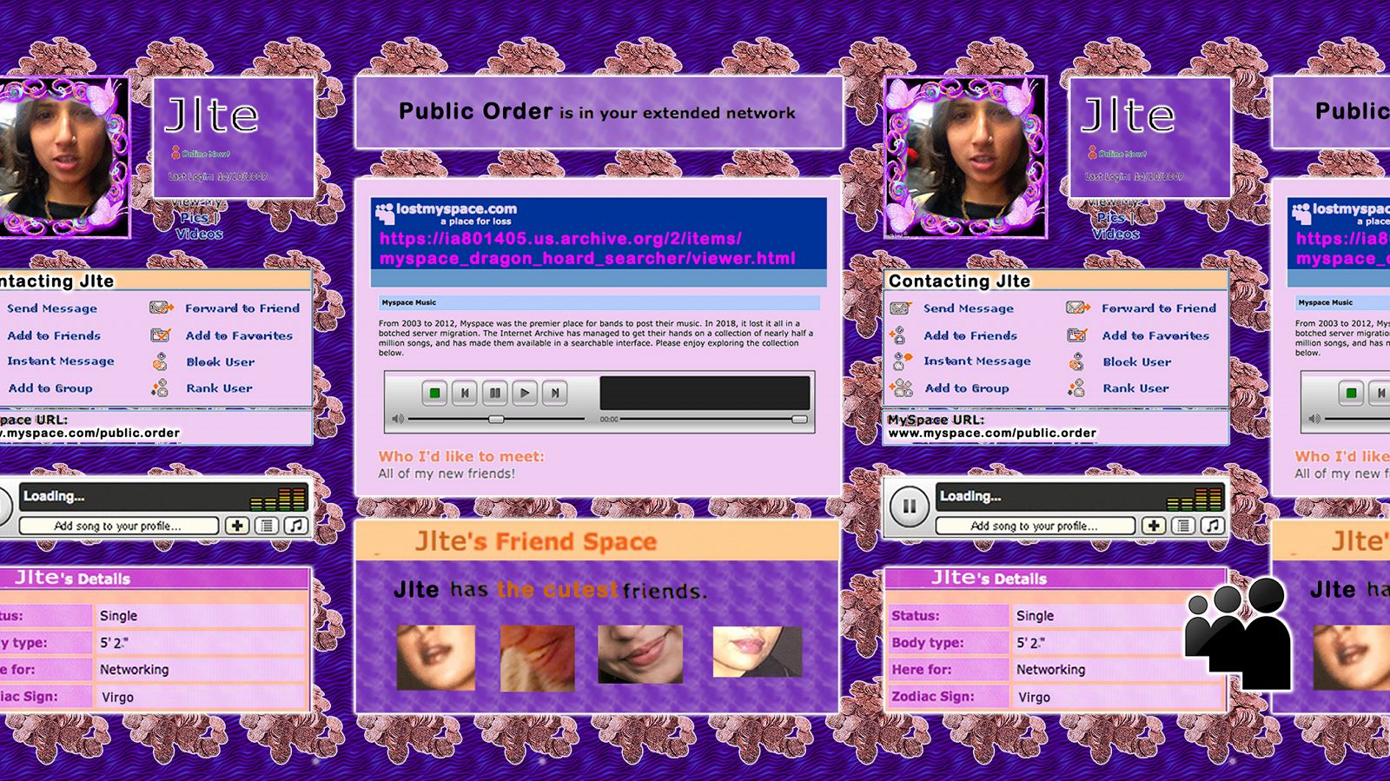
Task: Adjust the volume slider handle in the 00:00 player
Action: [x=496, y=419]
